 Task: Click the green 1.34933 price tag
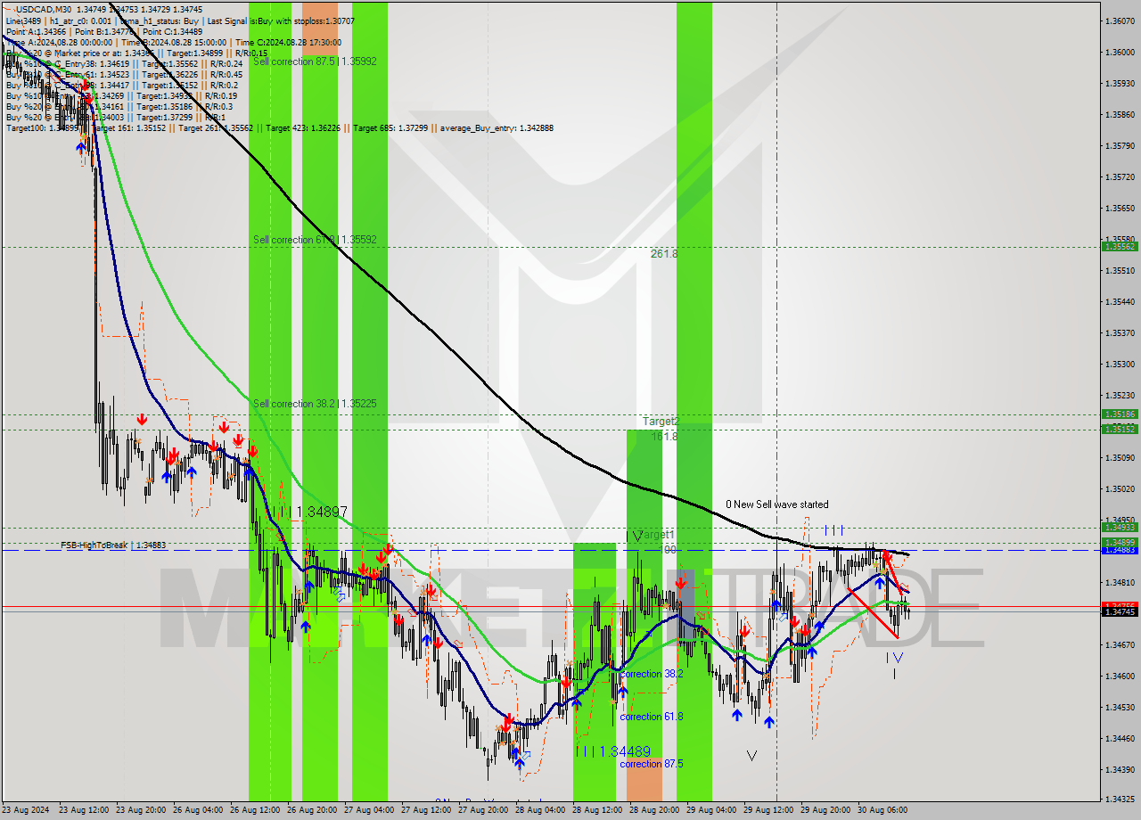pyautogui.click(x=1120, y=528)
